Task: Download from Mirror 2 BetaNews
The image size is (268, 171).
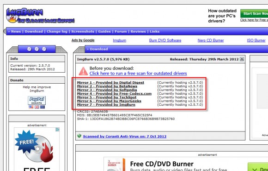Action: (x=107, y=86)
